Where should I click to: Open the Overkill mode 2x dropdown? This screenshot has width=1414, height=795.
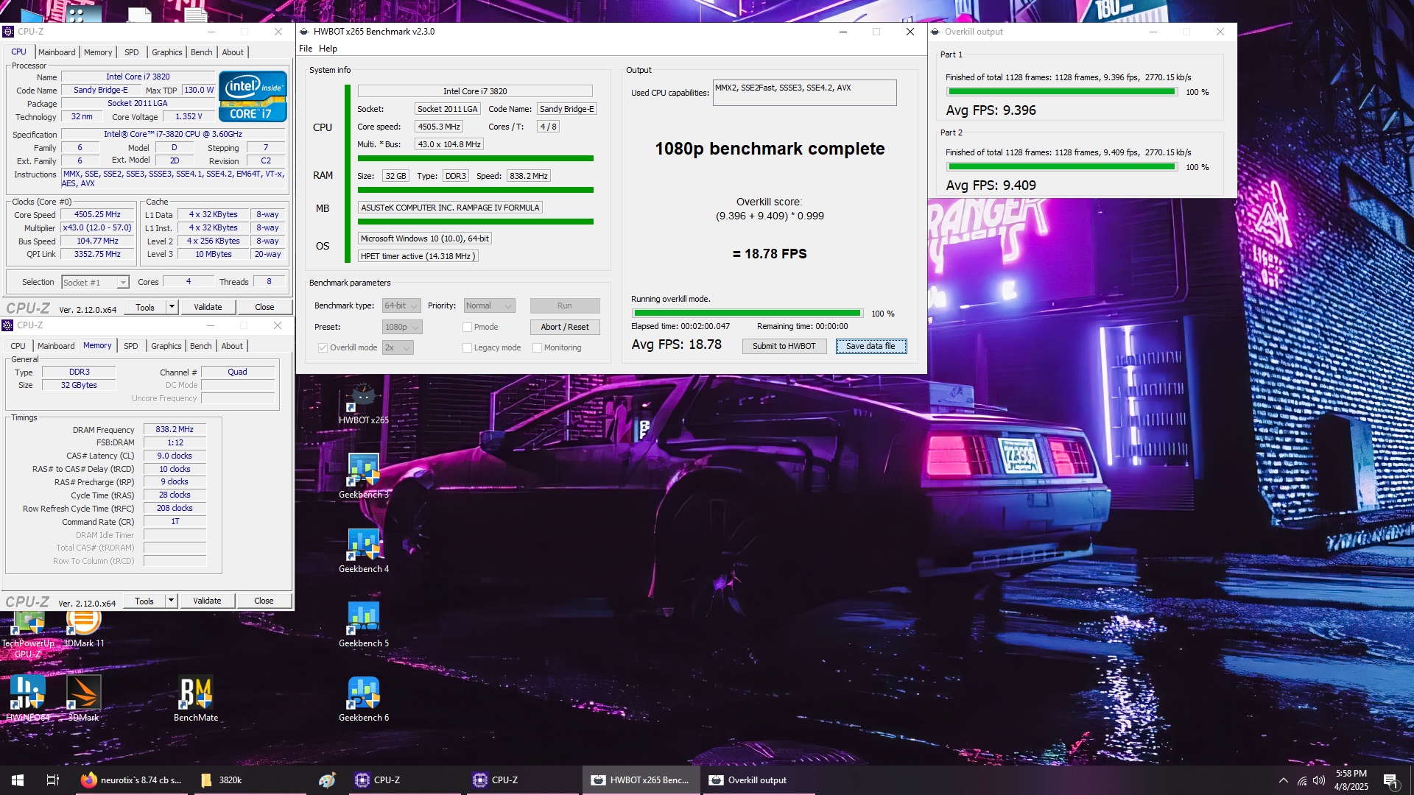point(398,347)
